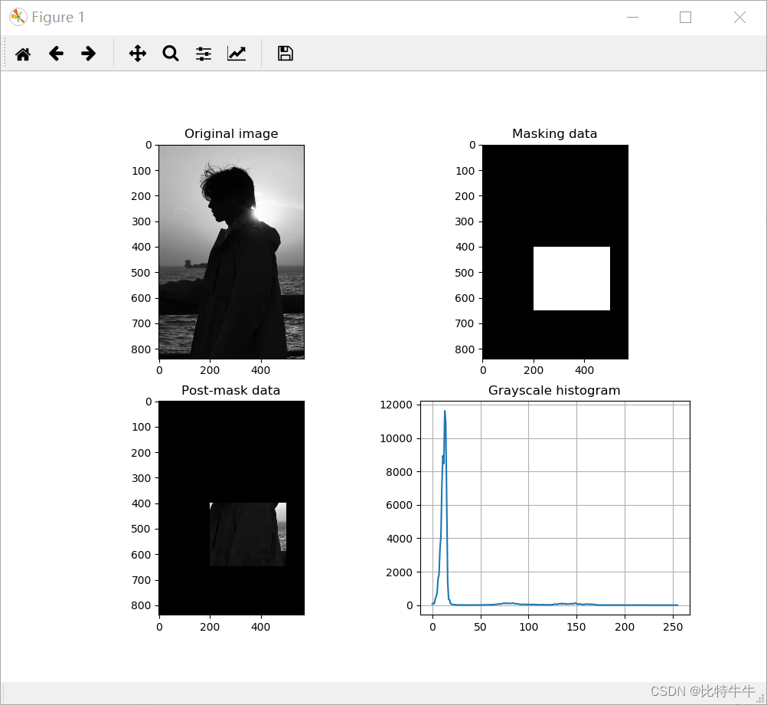Click the 'Figure 1' window title text
767x705 pixels.
[x=57, y=17]
